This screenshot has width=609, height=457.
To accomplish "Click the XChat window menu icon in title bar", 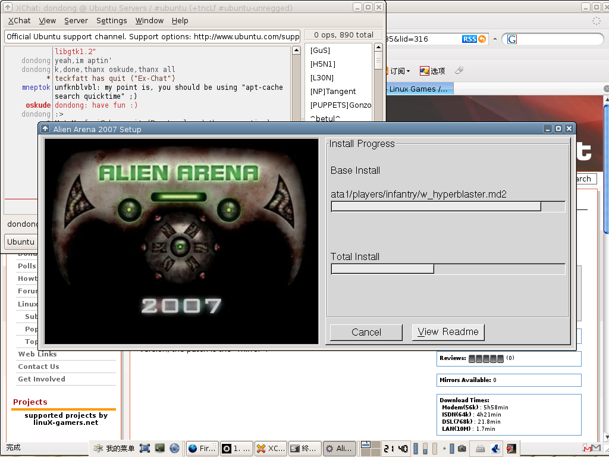I will click(x=7, y=7).
